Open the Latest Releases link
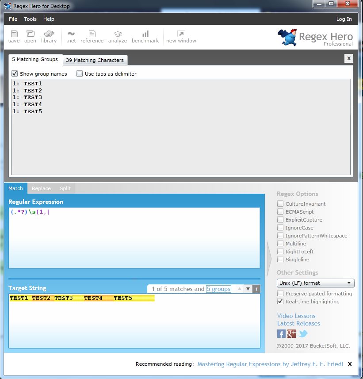 (x=298, y=323)
